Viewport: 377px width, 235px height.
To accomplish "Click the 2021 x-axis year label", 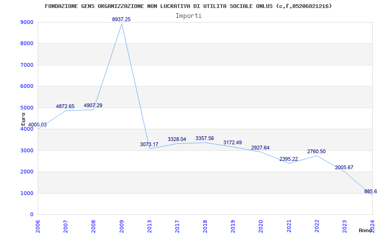I will (289, 226).
